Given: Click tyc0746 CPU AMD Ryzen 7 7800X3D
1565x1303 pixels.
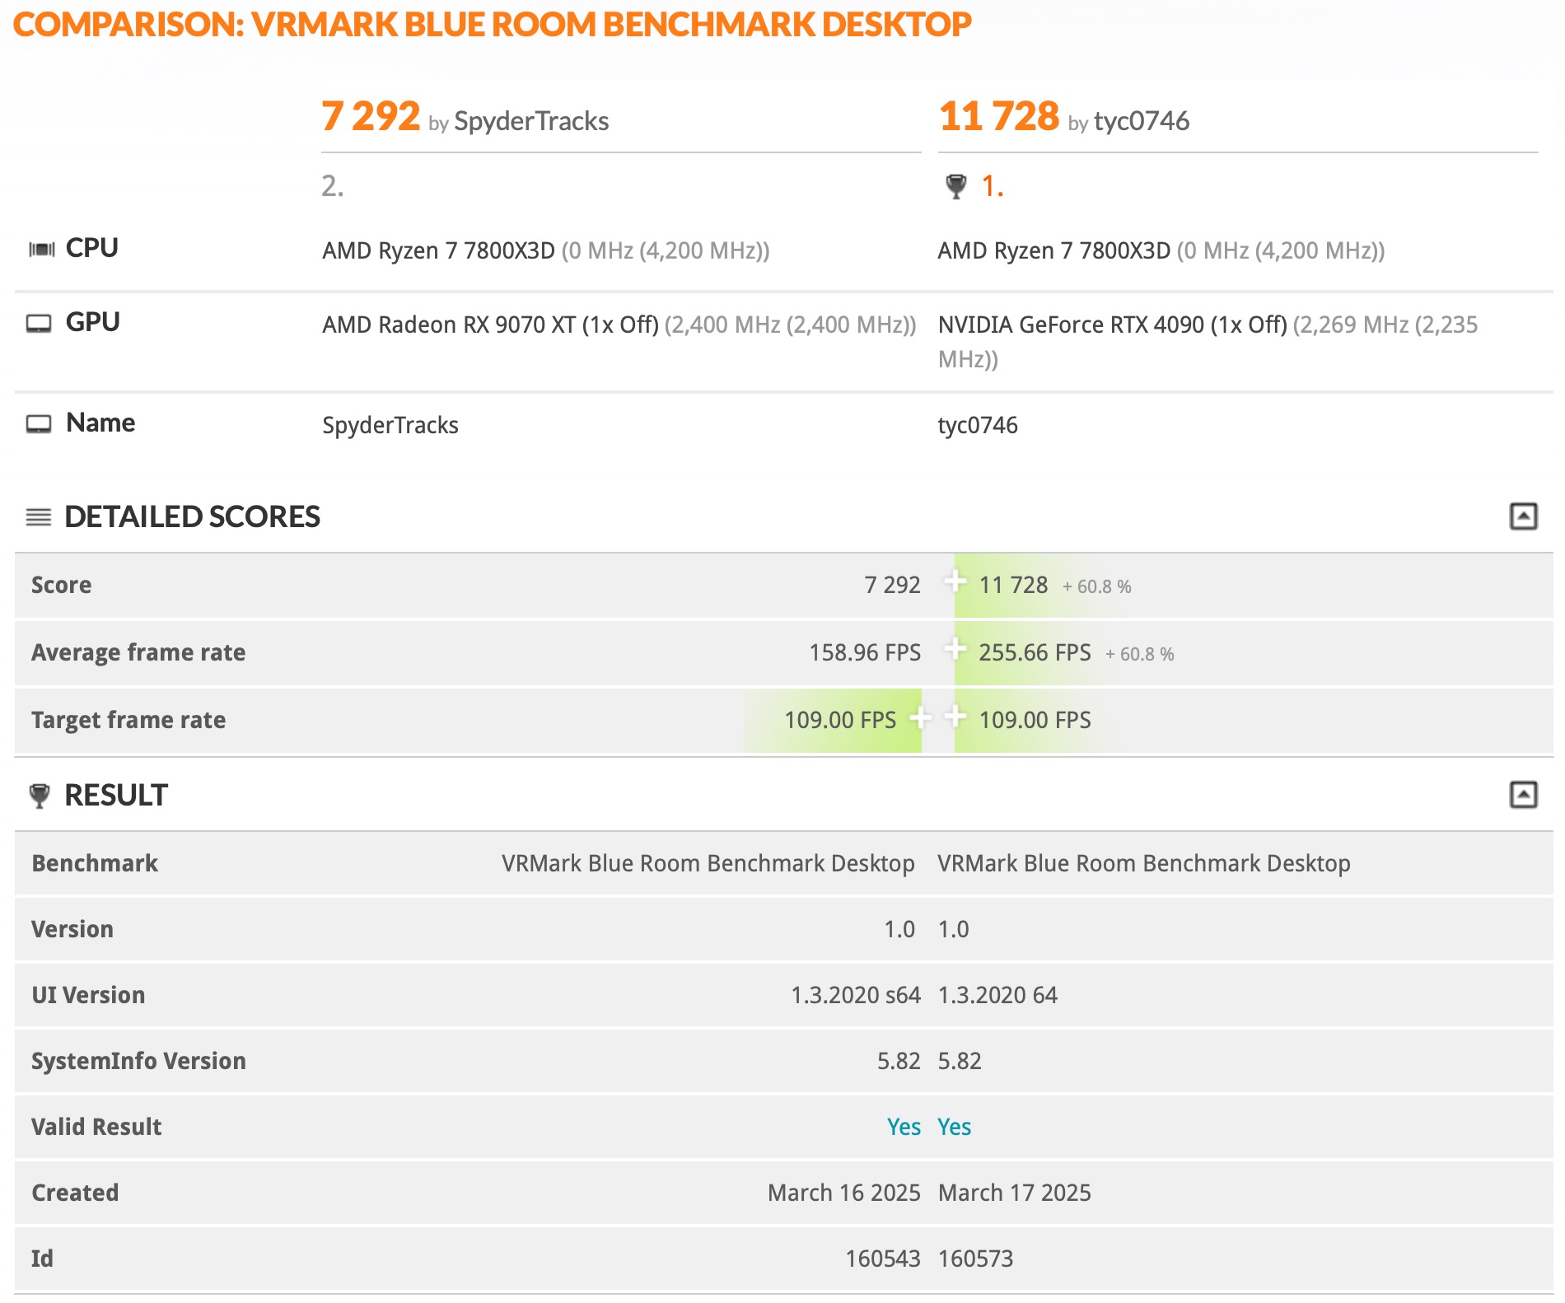Looking at the screenshot, I should [x=1054, y=250].
